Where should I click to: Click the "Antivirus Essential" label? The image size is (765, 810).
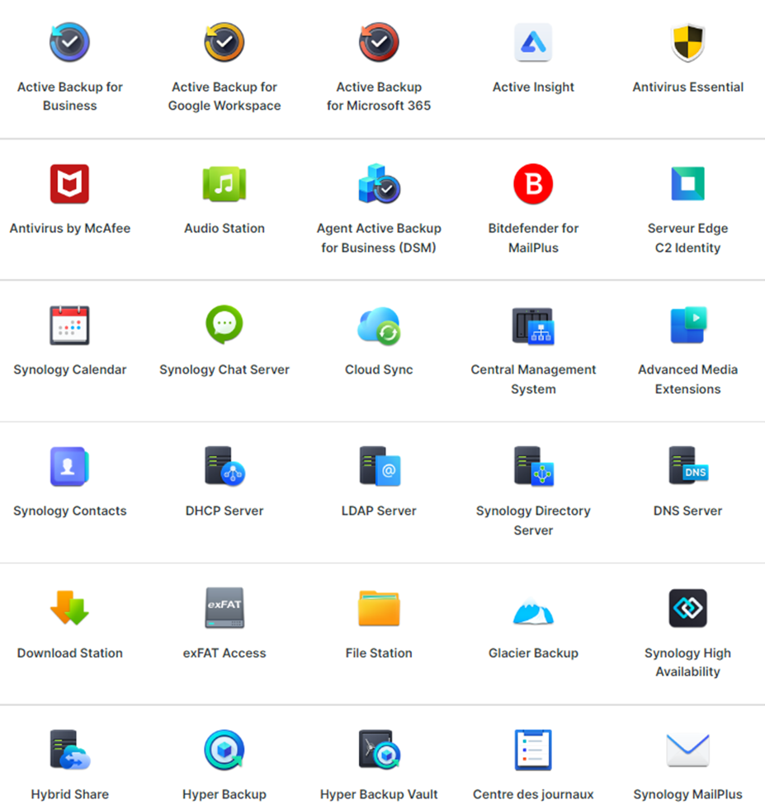click(x=688, y=87)
